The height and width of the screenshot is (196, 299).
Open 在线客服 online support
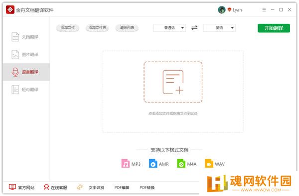click(x=59, y=188)
